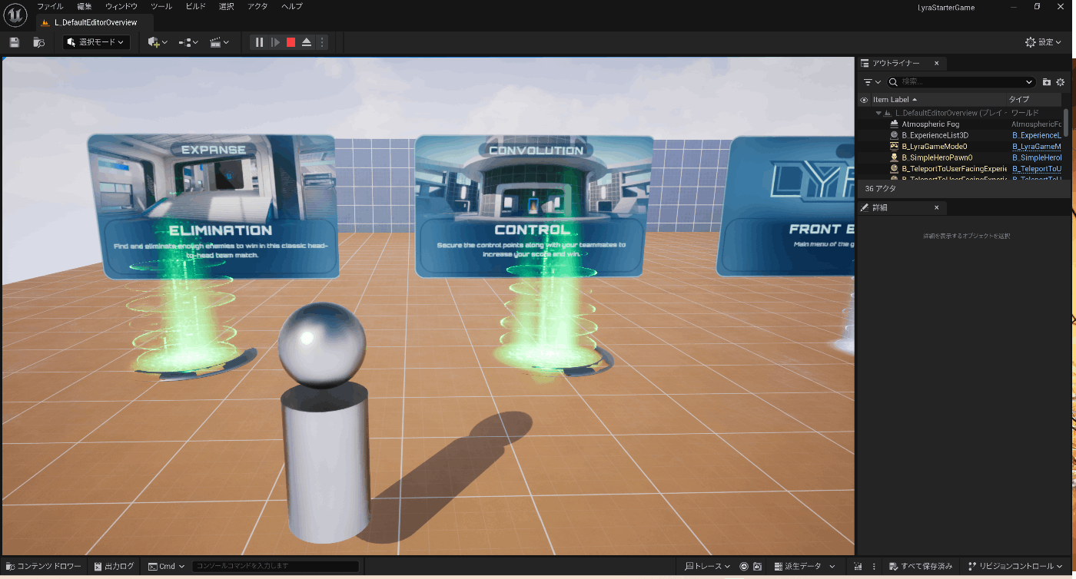The height and width of the screenshot is (579, 1076).
Task: Click the metallic sphere pawn in viewport
Action: pyautogui.click(x=322, y=344)
